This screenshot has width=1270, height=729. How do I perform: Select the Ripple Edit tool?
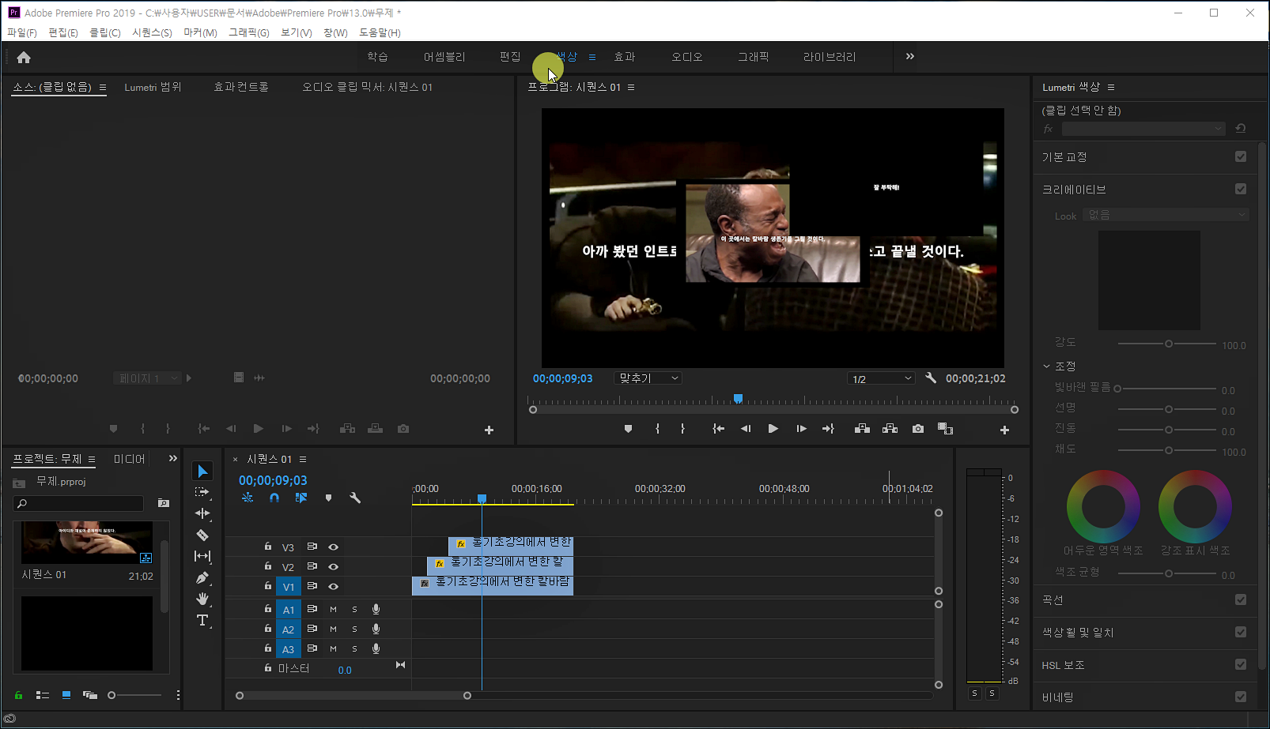pyautogui.click(x=202, y=513)
